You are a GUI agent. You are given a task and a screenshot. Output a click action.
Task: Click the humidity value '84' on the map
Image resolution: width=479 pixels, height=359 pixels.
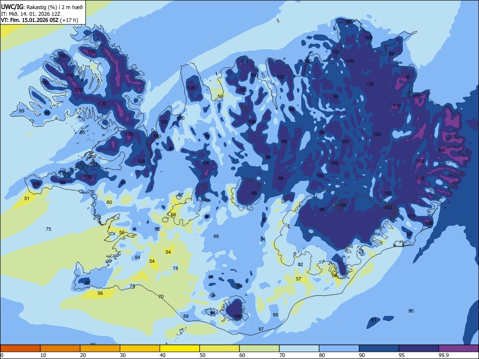[137, 258]
